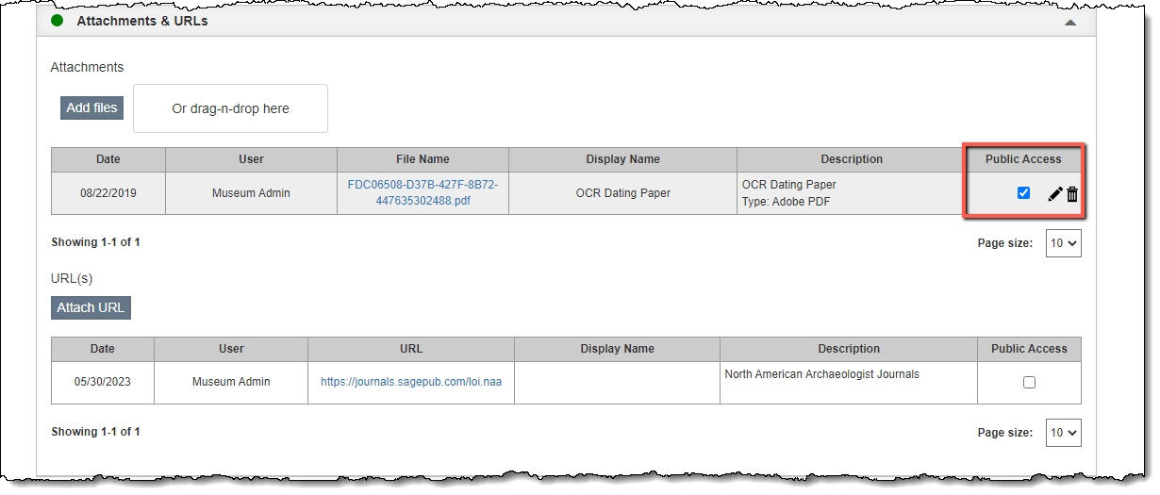This screenshot has height=495, width=1160.
Task: Click the green status dot beside Attachments & URLs
Action: (x=57, y=20)
